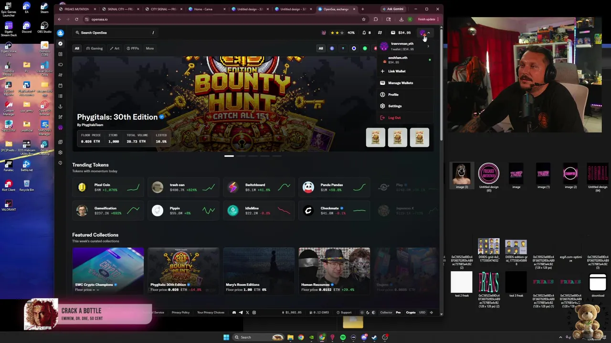Viewport: 611px width, 343px height.
Task: Open the Pixel Coin trending token
Action: point(107,187)
